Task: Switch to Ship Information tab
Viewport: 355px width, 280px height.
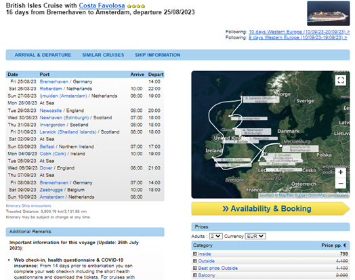Action: coord(158,55)
